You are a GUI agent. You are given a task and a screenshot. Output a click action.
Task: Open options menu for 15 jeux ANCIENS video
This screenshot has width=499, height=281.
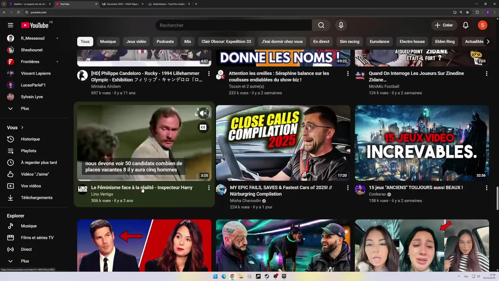487,188
